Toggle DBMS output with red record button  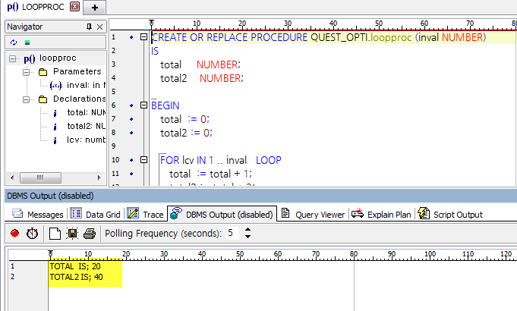coord(14,233)
